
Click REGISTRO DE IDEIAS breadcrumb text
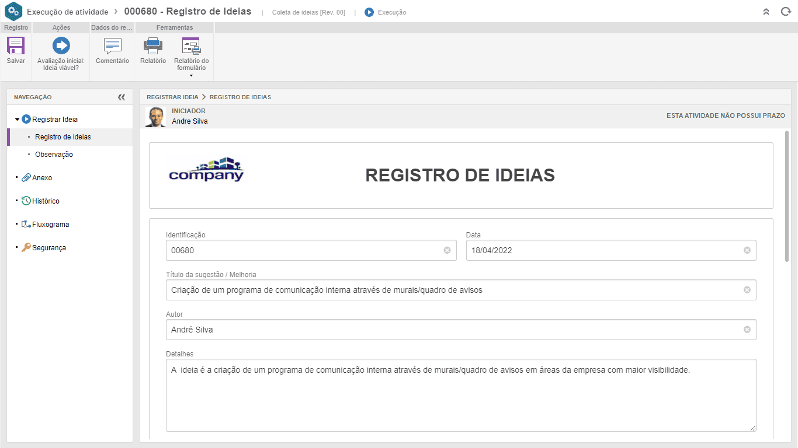coord(240,97)
